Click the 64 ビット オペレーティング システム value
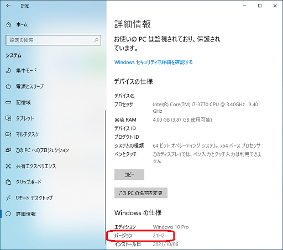This screenshot has width=283, height=250. tap(207, 145)
